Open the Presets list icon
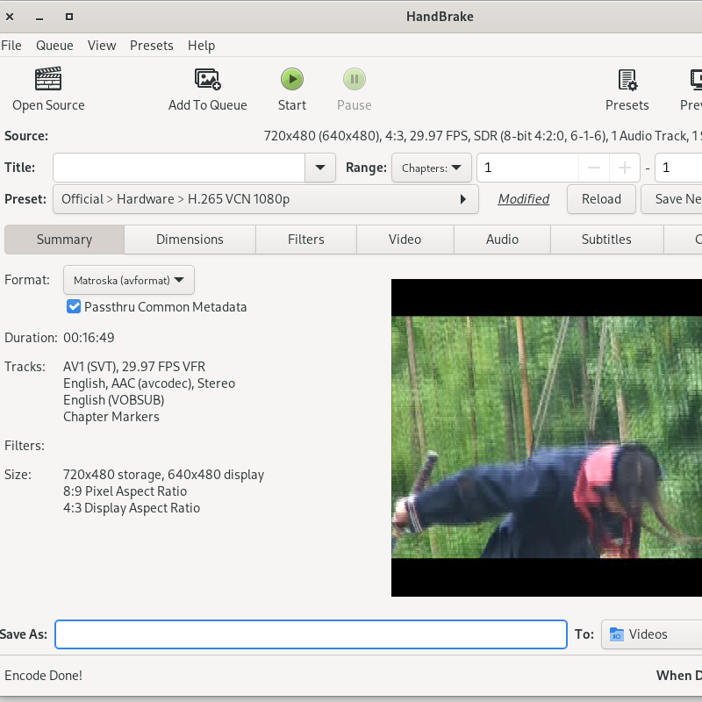702x702 pixels. [627, 80]
